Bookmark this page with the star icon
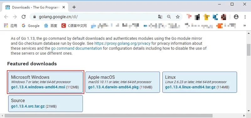The height and width of the screenshot is (118, 251). click(x=178, y=17)
